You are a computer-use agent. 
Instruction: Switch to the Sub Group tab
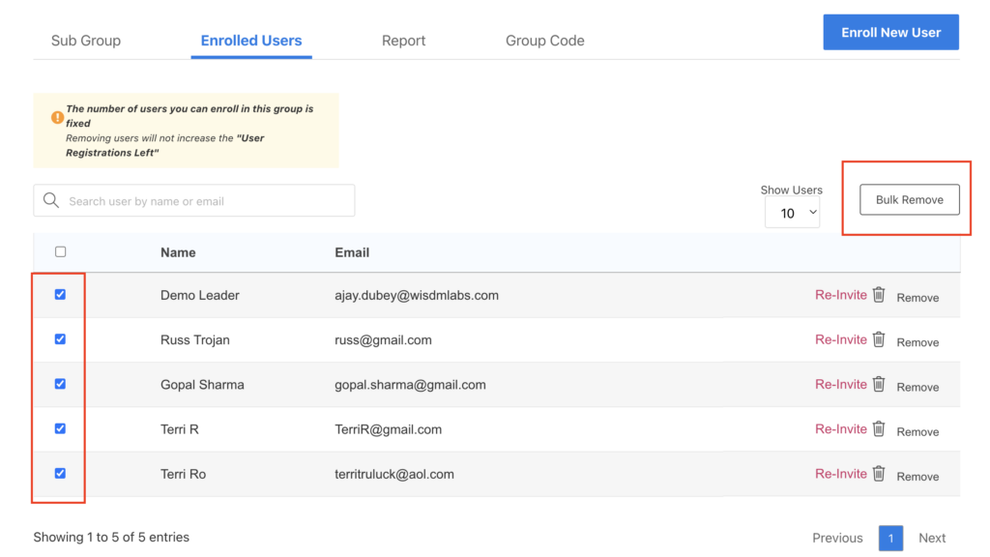[86, 41]
